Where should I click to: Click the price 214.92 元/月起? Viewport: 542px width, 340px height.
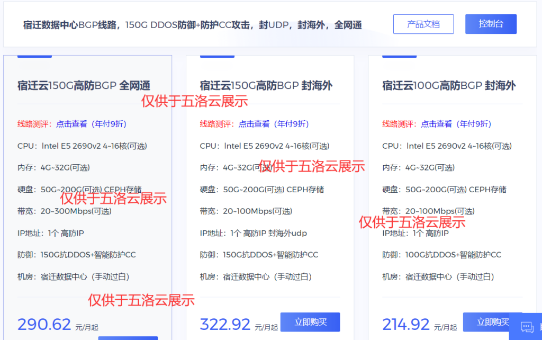click(407, 324)
